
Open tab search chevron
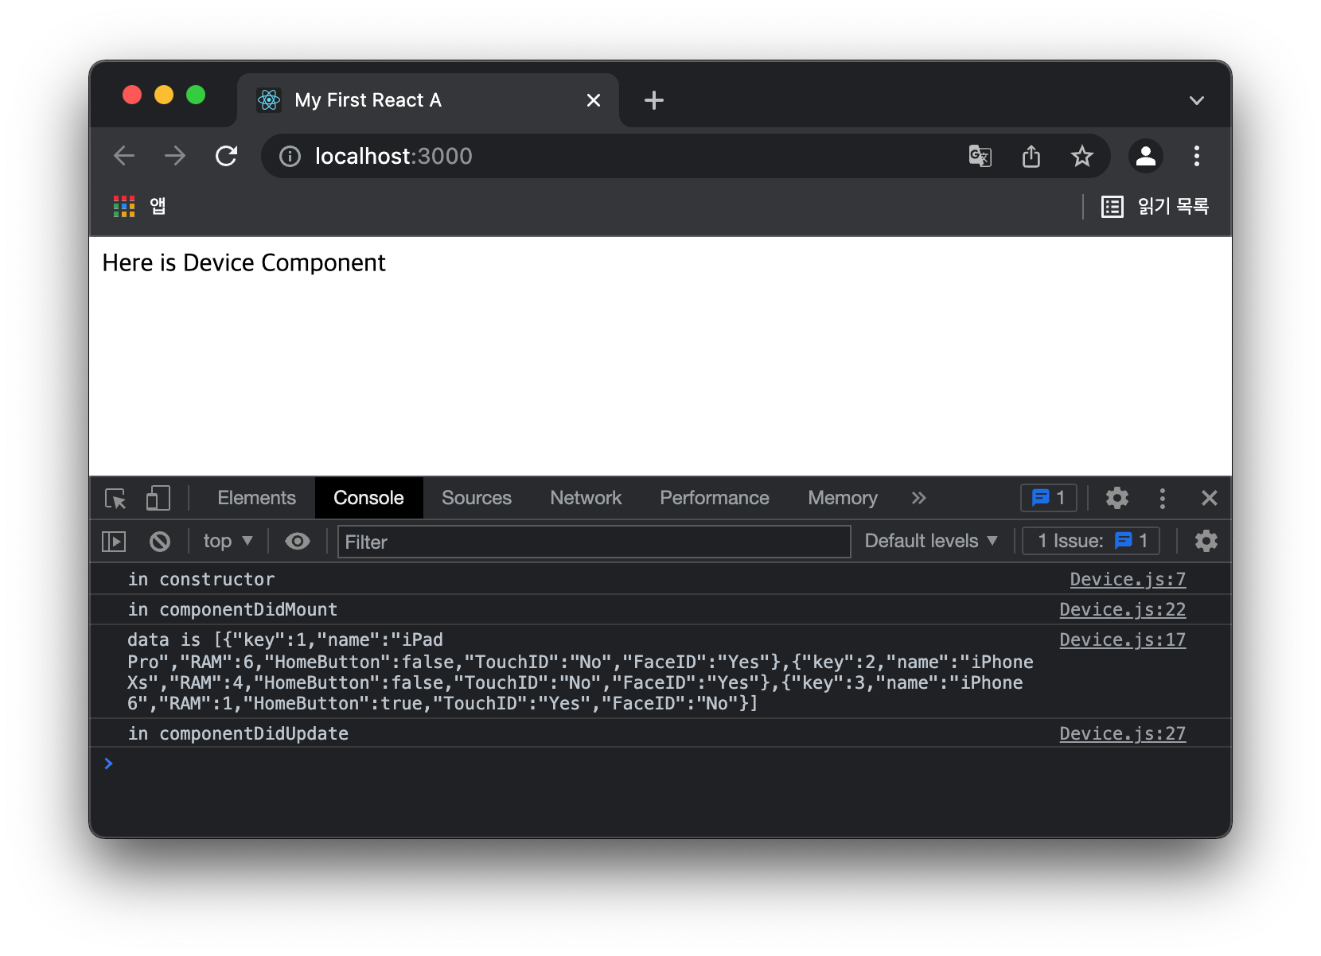[1197, 101]
